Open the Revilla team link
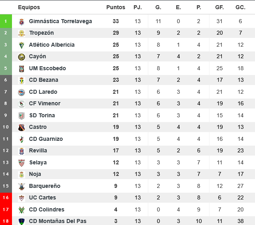Screen dimensions: 255x225 [x=38, y=150]
